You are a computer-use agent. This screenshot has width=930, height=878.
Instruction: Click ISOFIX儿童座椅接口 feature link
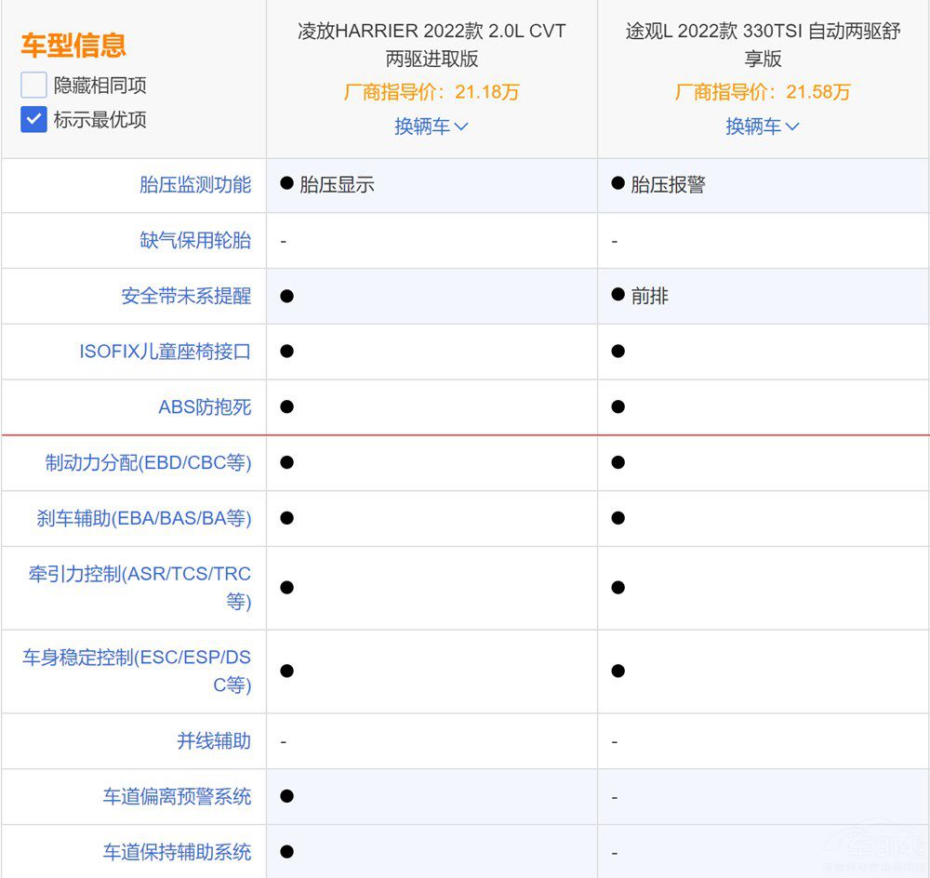click(x=166, y=353)
